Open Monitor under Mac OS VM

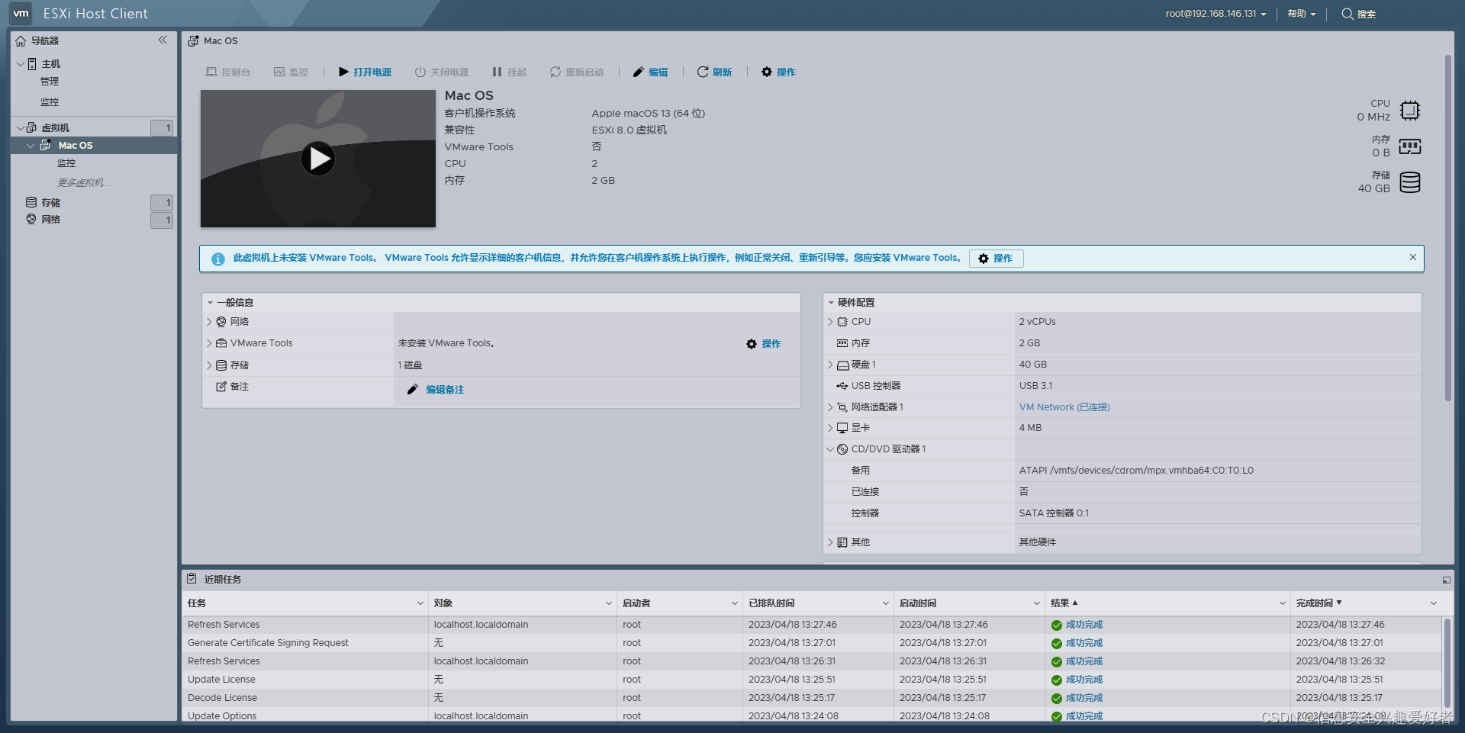(x=66, y=163)
